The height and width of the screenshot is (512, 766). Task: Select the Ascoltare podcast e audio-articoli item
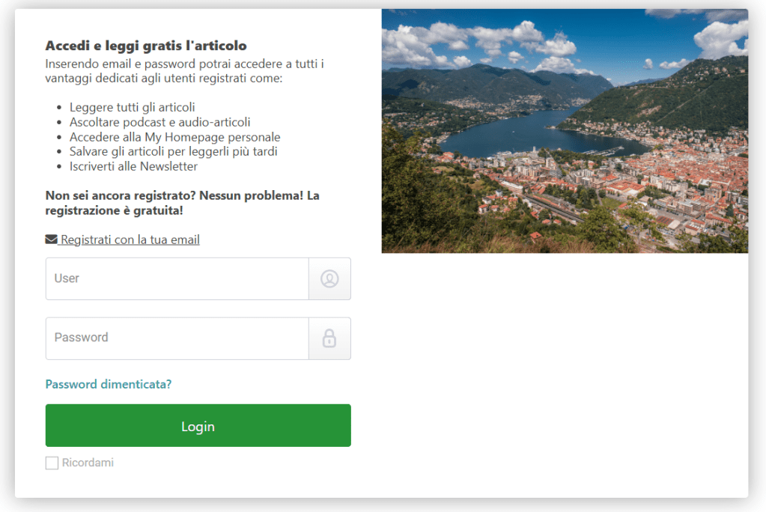click(x=160, y=122)
